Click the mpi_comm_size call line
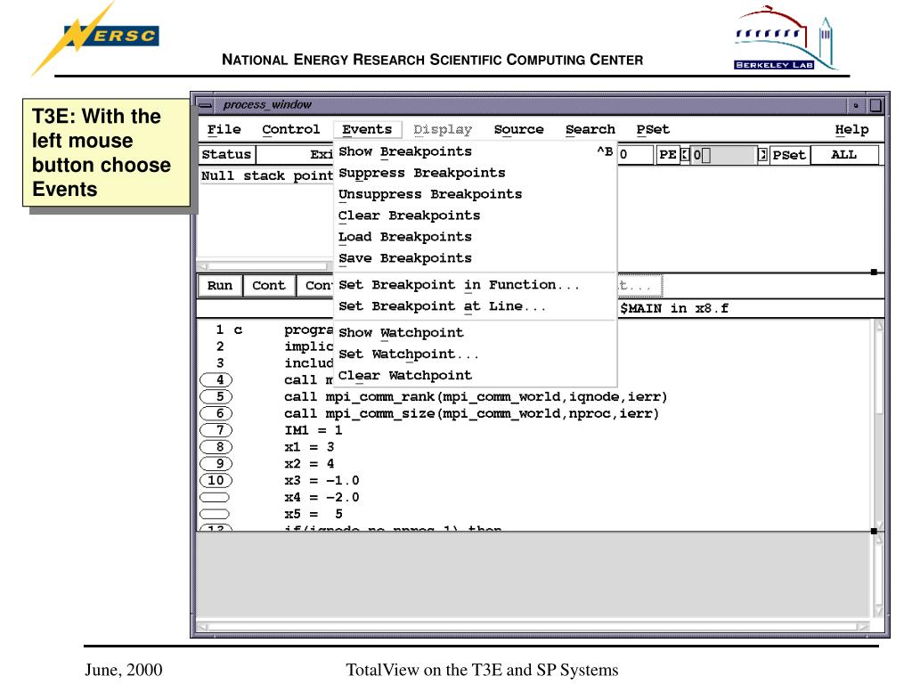The image size is (912, 684). click(x=471, y=413)
